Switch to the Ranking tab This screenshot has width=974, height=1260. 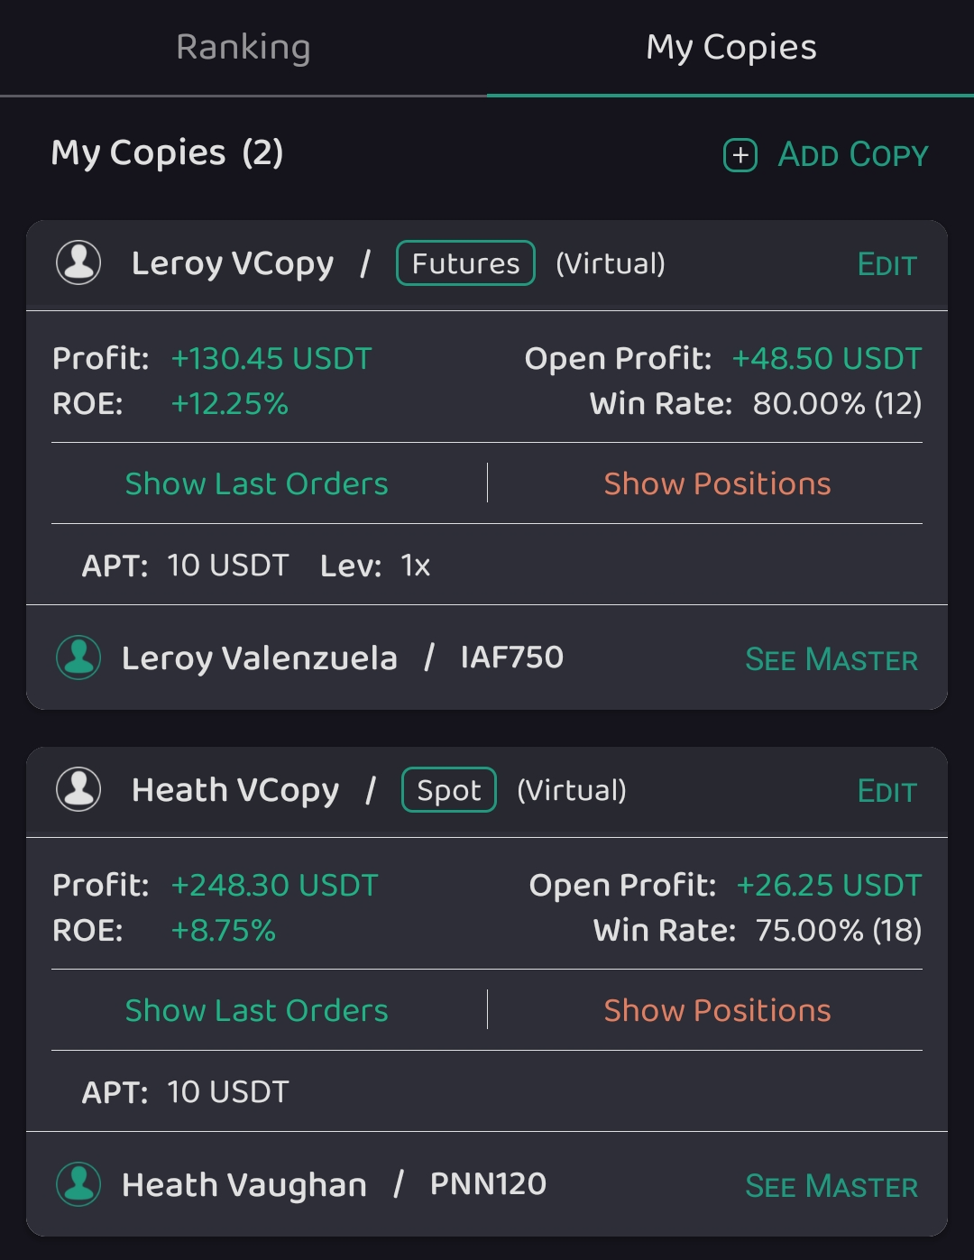(x=243, y=47)
